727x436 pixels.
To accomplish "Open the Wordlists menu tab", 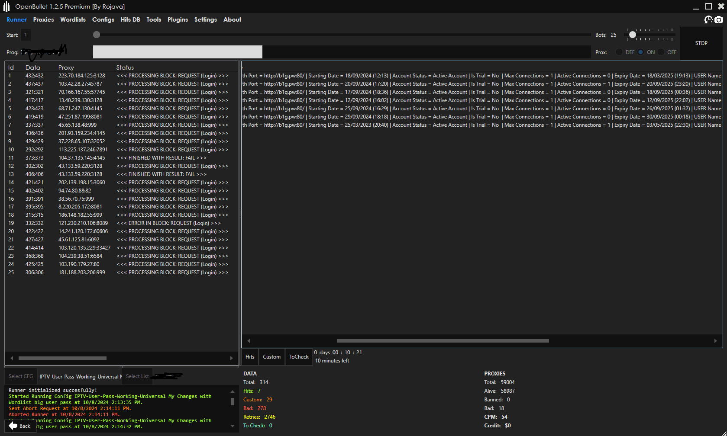I will coord(73,19).
